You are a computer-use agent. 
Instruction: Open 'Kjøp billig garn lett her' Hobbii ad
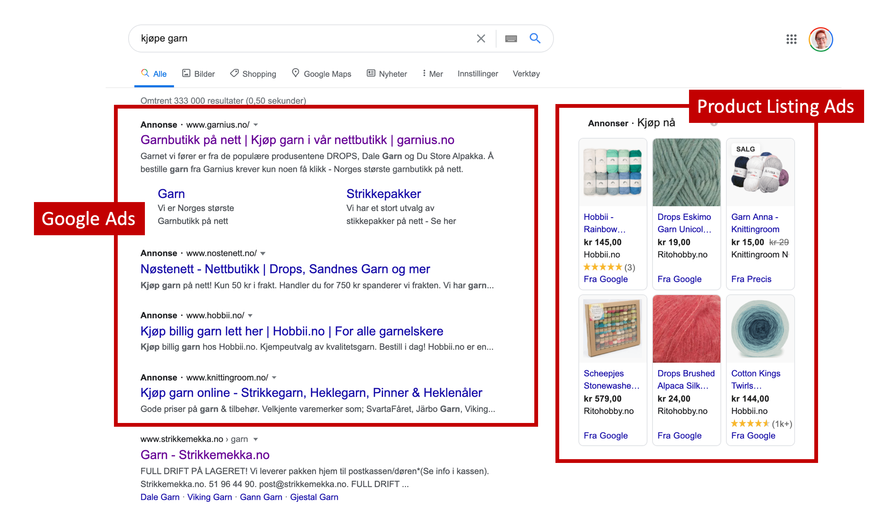292,331
